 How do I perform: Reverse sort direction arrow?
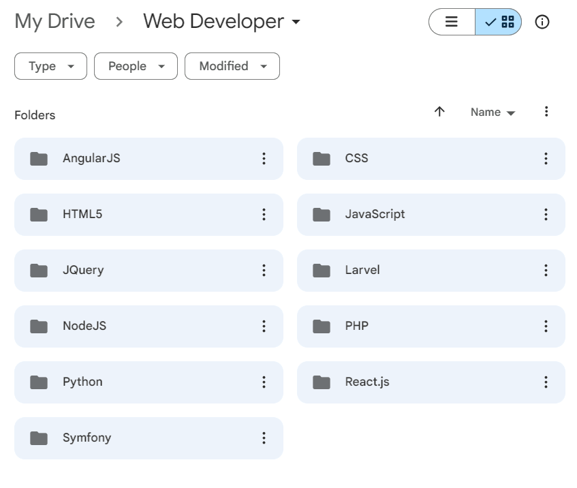coord(439,112)
